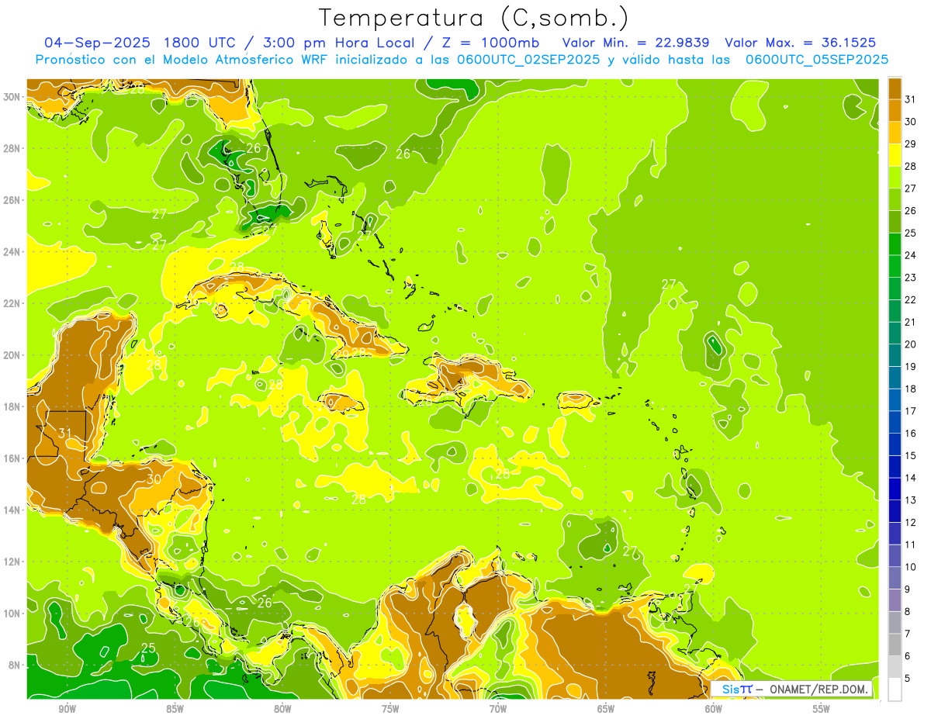Click legend scale value 12
This screenshot has height=719, width=931.
point(911,523)
